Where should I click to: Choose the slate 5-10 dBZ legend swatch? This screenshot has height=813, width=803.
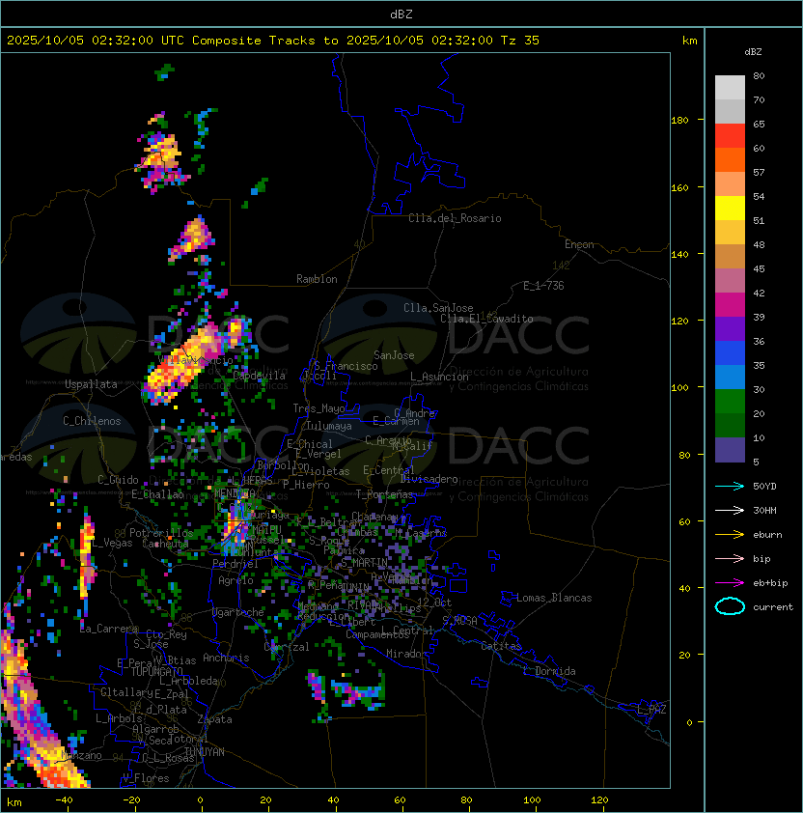tap(730, 450)
